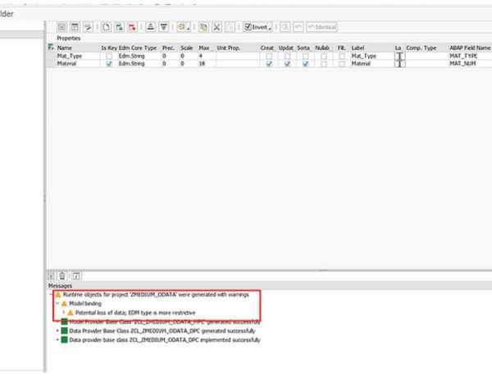Click the help icon in Messages toolbar
Viewport: 492px width, 377px height.
[x=76, y=276]
